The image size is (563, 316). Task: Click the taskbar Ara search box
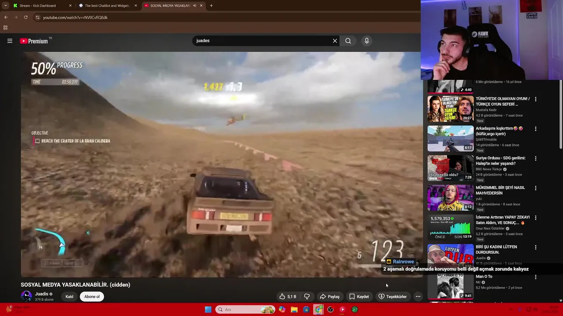pyautogui.click(x=245, y=309)
